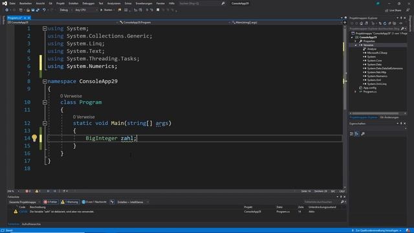The image size is (414, 233).
Task: Collapse the Verweise node in Solution Explorer
Action: [355, 45]
